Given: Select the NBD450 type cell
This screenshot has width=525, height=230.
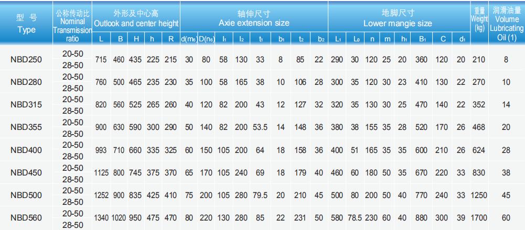Looking at the screenshot, I should coord(26,172).
